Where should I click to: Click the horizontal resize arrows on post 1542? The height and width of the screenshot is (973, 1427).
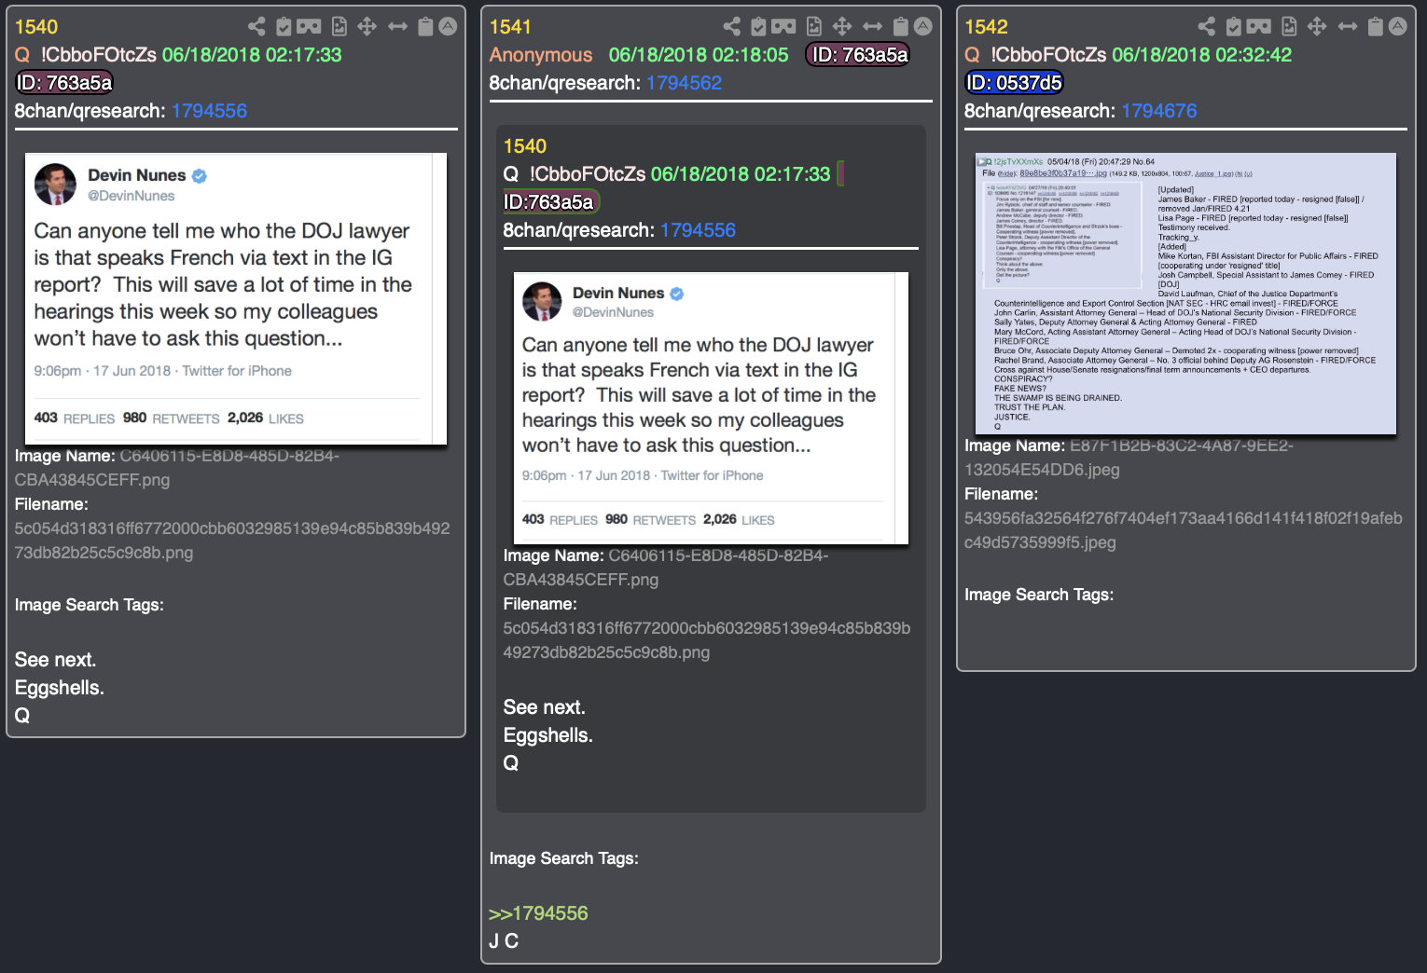[1348, 26]
